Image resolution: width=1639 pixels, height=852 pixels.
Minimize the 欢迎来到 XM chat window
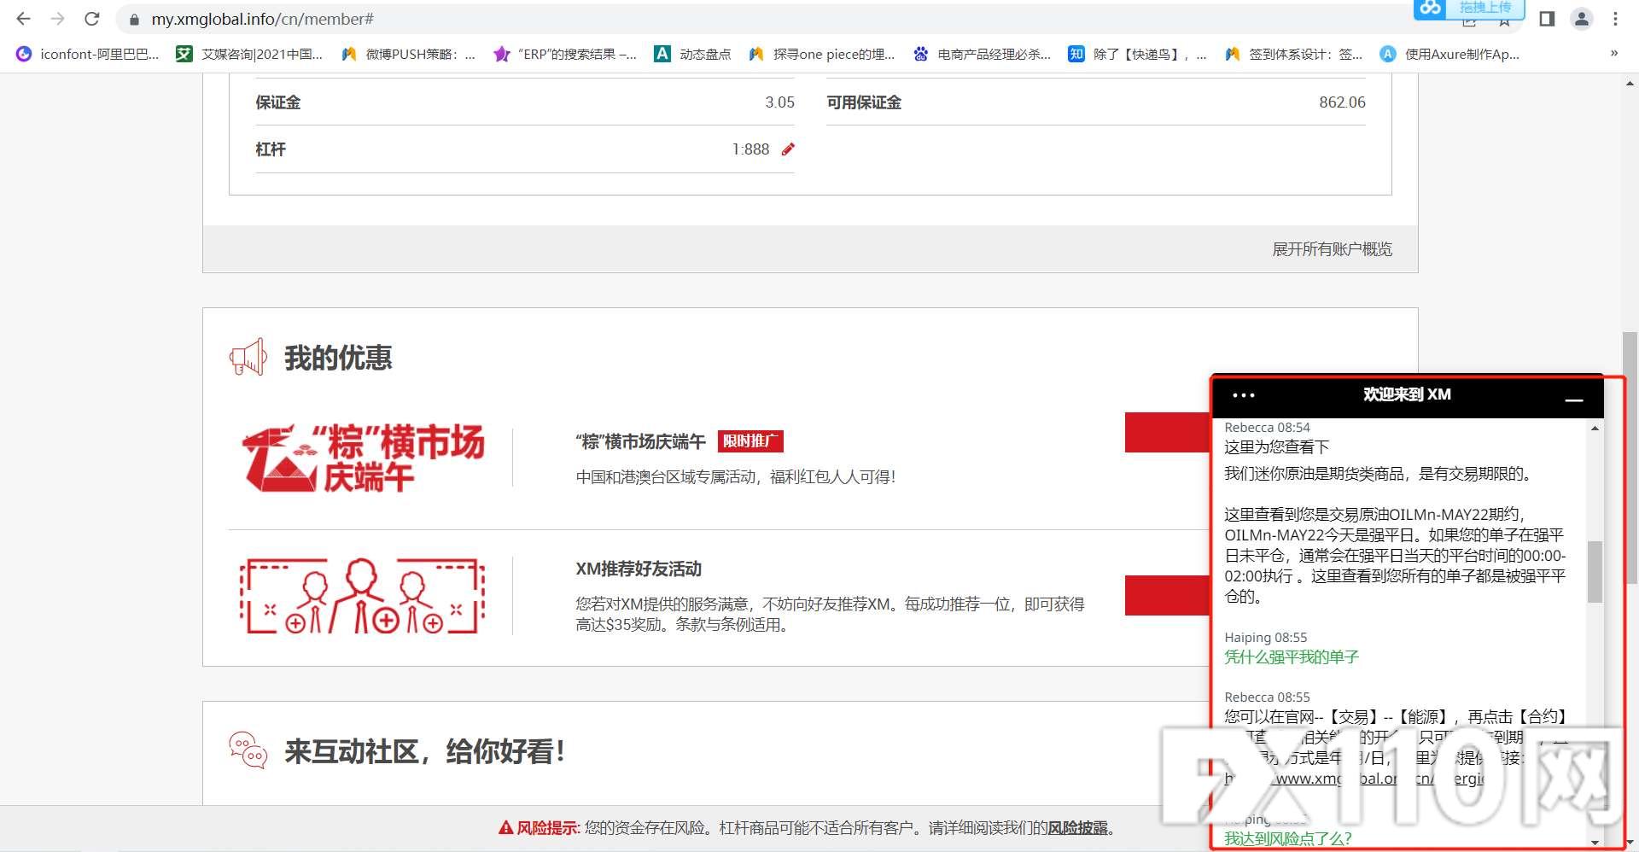pos(1574,398)
